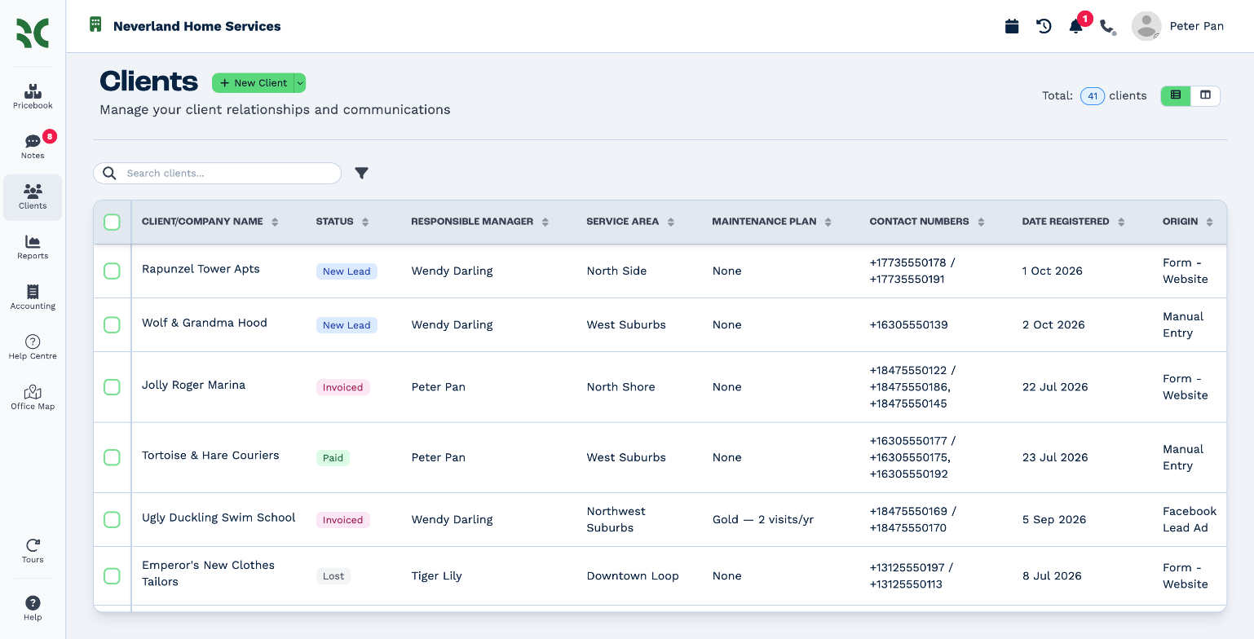This screenshot has width=1254, height=639.
Task: Open the Clients sidebar tab
Action: coord(33,197)
